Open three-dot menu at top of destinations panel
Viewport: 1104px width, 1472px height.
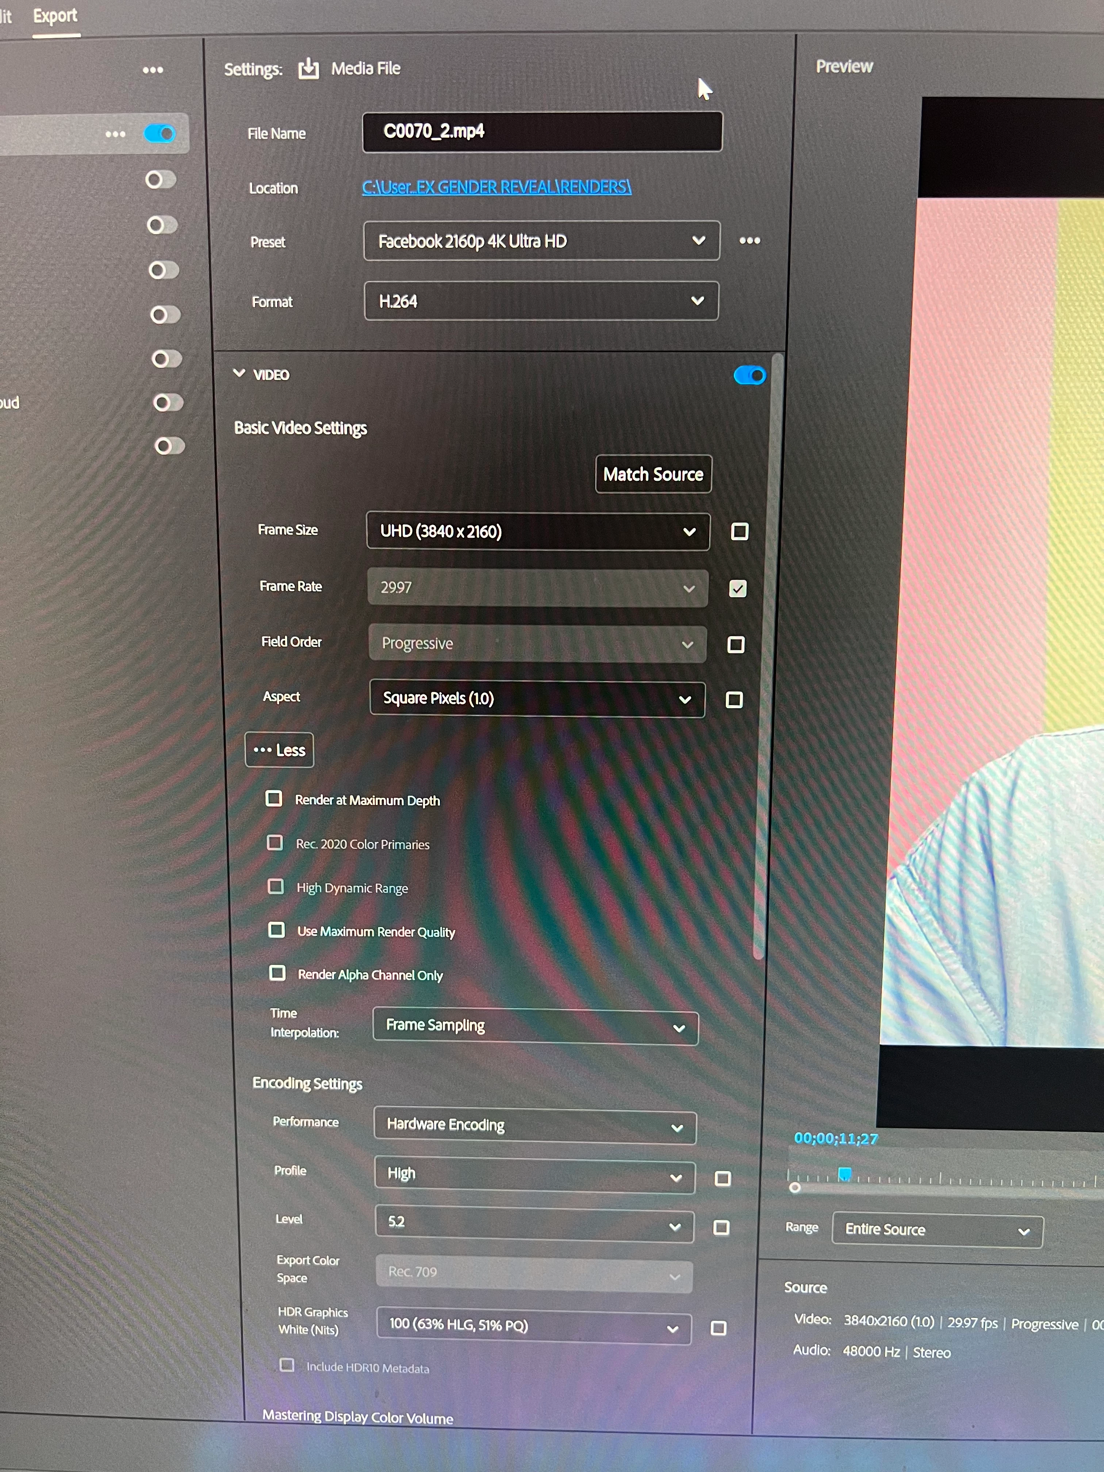152,70
